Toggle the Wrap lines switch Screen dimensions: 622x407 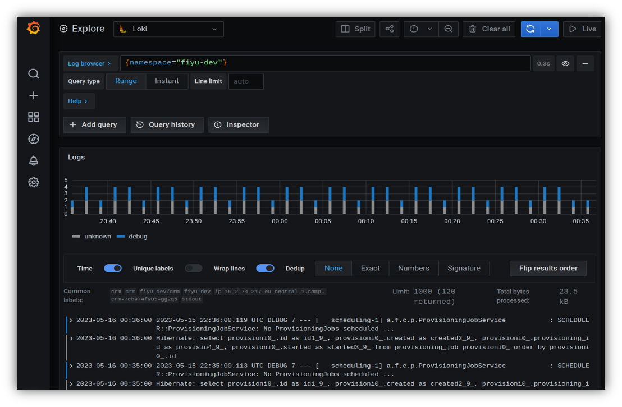(x=265, y=269)
